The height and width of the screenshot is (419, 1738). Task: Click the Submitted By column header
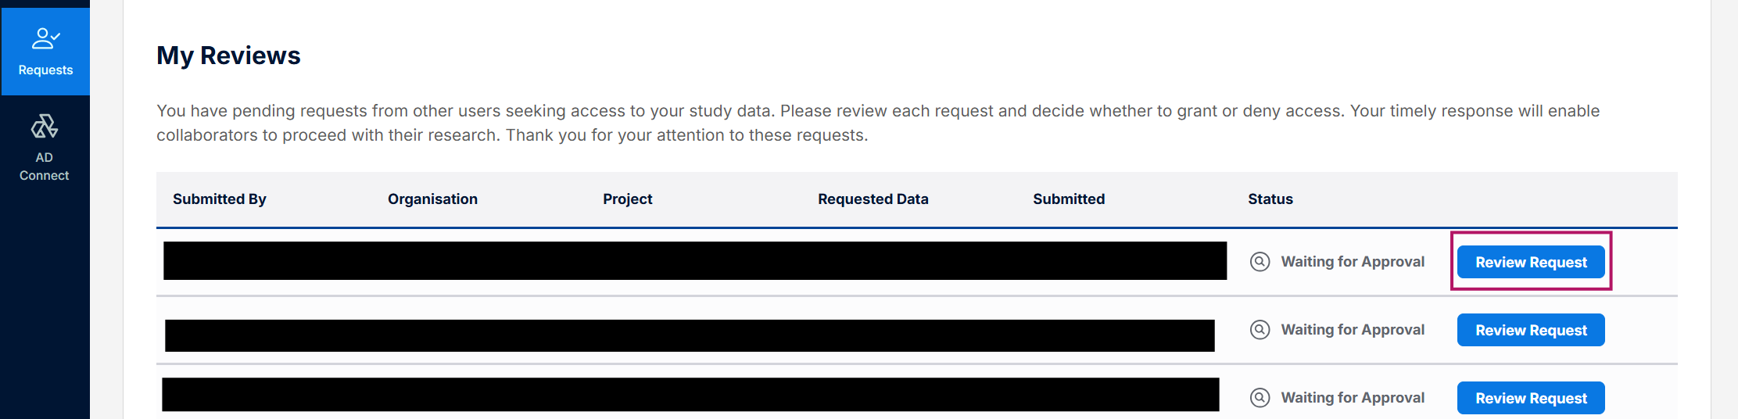pos(220,199)
